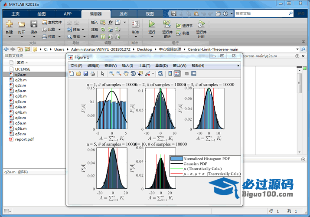Toggle the Rotate 3D tool in Figure 1
This screenshot has width=310, height=217.
coord(133,74)
